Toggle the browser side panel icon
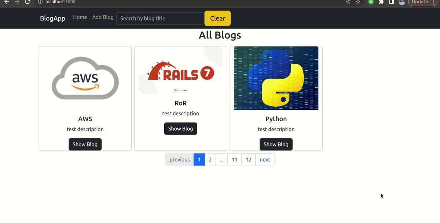This screenshot has height=223, width=440. 392,2
